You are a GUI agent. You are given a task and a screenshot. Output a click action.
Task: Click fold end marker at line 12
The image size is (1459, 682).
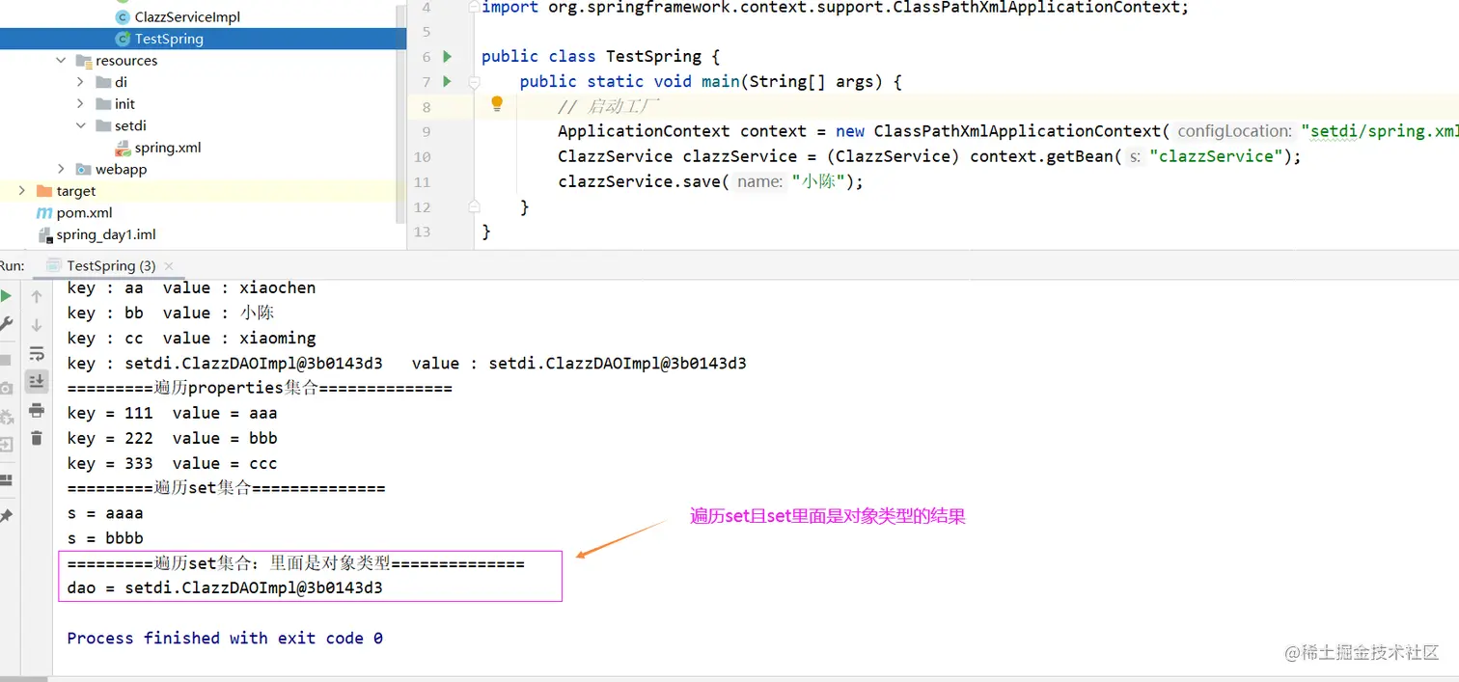[474, 205]
